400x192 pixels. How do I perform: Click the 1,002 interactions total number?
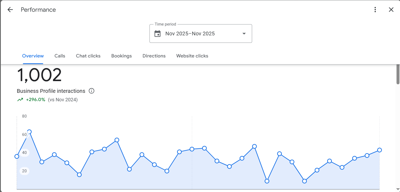click(x=39, y=75)
